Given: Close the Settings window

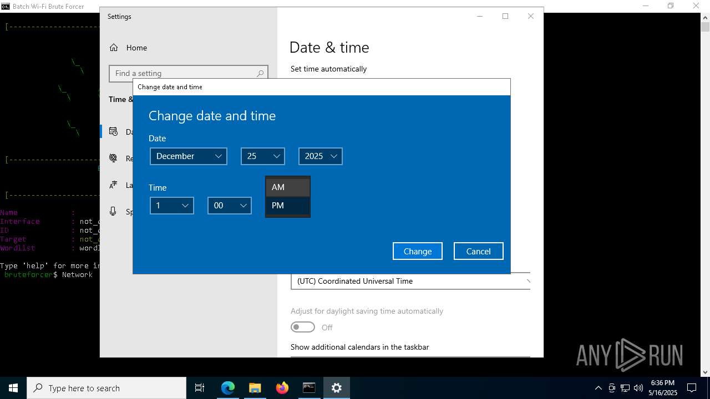Looking at the screenshot, I should click(x=531, y=16).
